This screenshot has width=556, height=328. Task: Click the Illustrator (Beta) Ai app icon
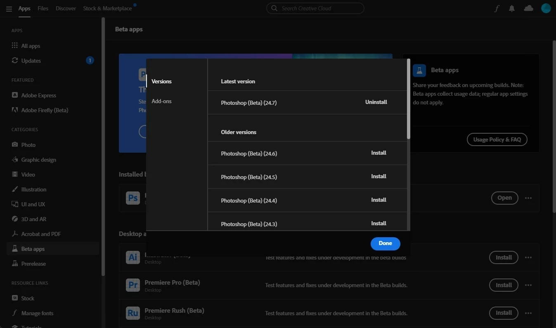pyautogui.click(x=133, y=257)
